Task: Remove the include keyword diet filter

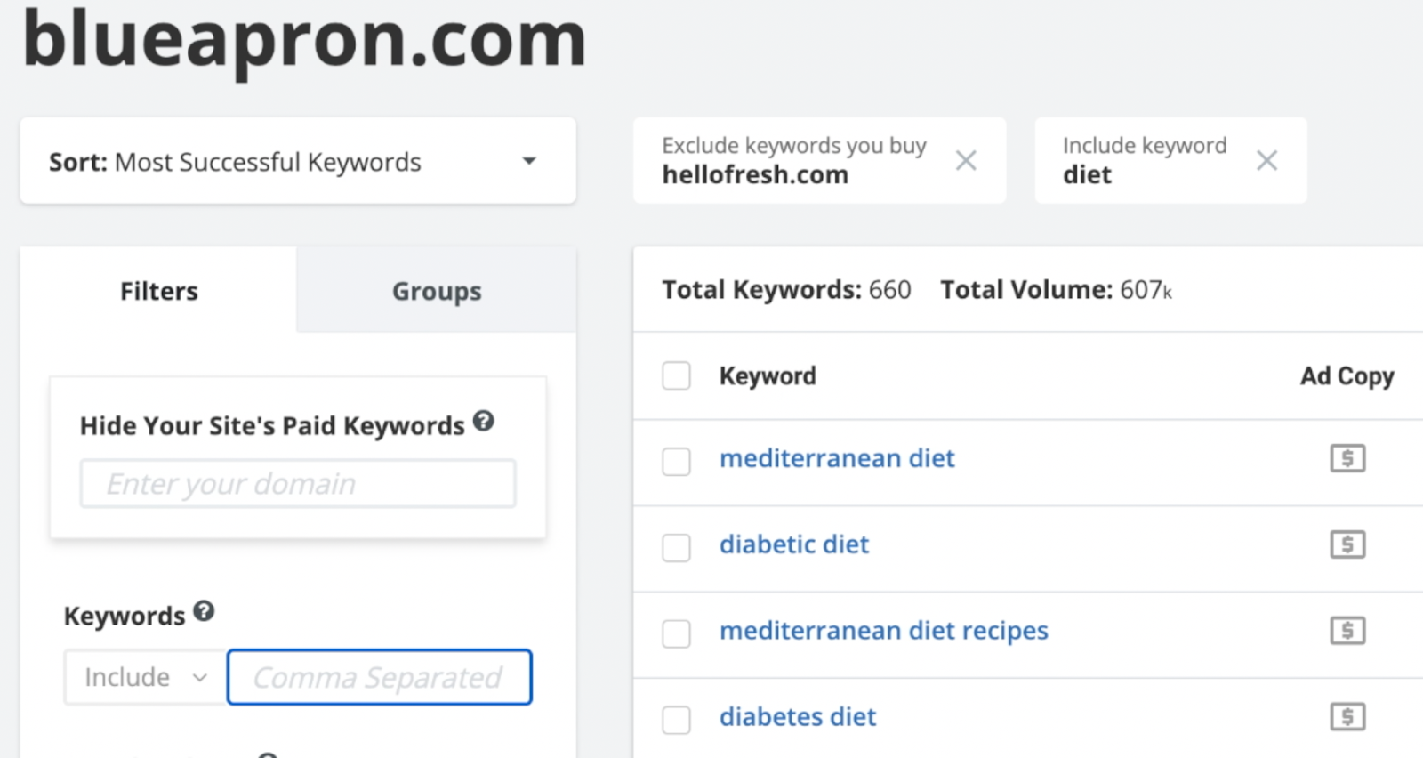Action: [x=1266, y=161]
